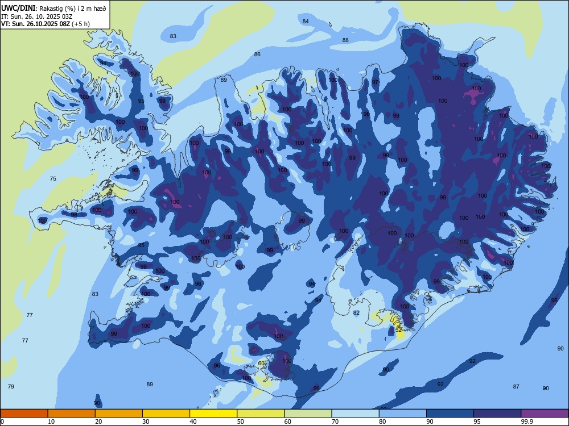Image resolution: width=569 pixels, height=426 pixels.
Task: Click the medium blue 80–90 legend swatch
Action: coord(403,414)
